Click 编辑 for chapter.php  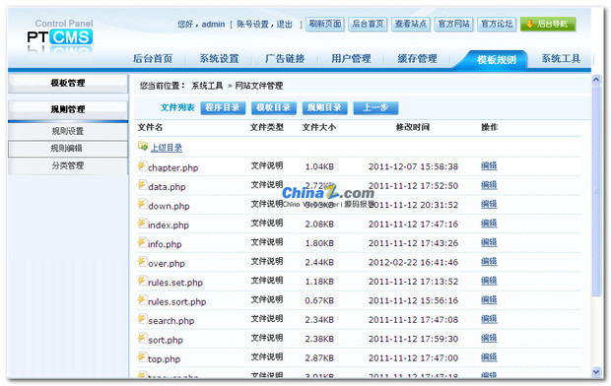pos(489,166)
